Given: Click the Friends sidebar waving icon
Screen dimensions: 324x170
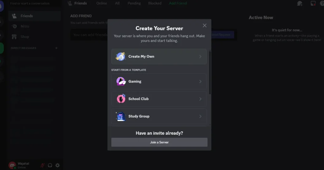Looking at the screenshot, I should click(14, 16).
